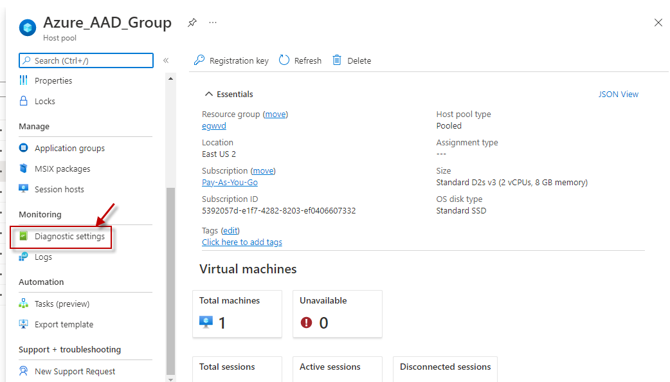
Task: Open Export template
Action: tap(64, 324)
